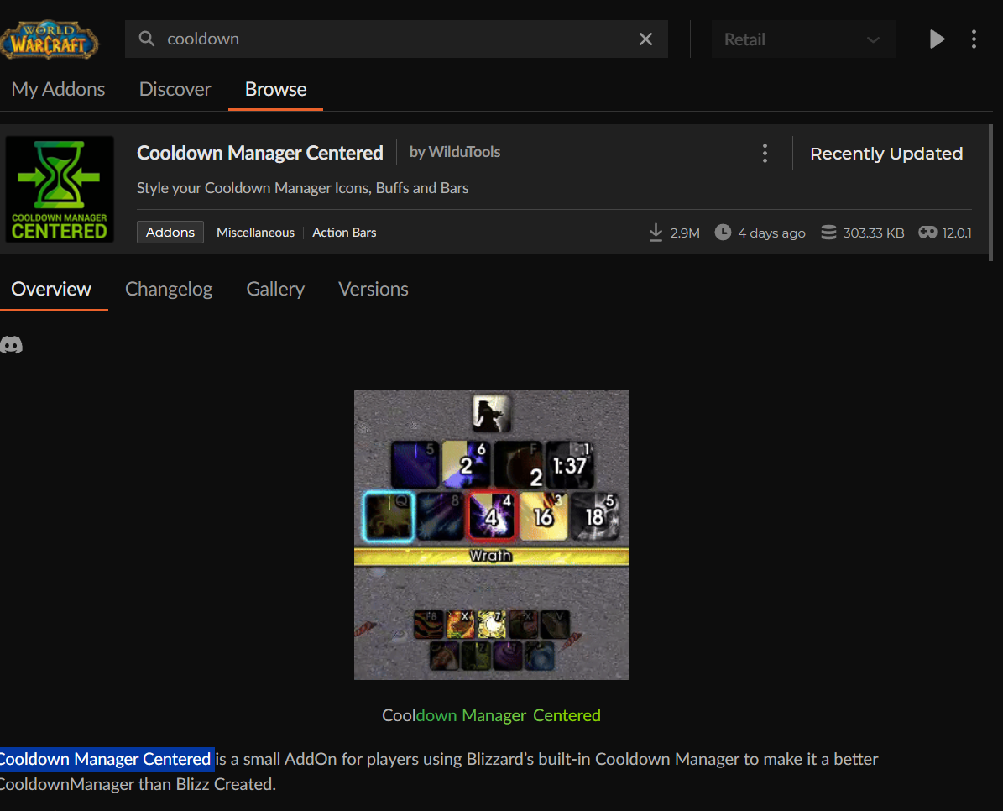The width and height of the screenshot is (1003, 811).
Task: Switch to Discover tab
Action: coord(175,89)
